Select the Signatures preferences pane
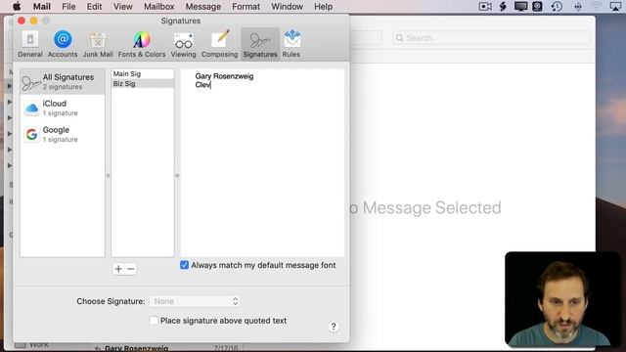This screenshot has width=626, height=352. click(260, 44)
